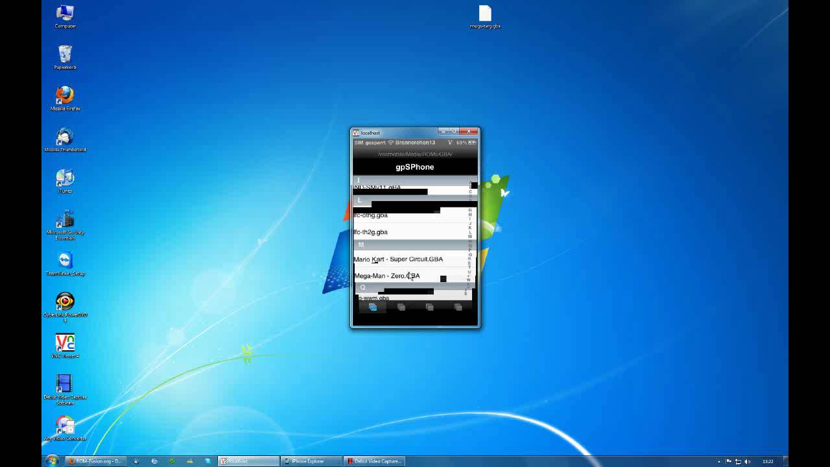Jump using the alphabetical index strip
Image resolution: width=830 pixels, height=467 pixels.
click(x=470, y=238)
